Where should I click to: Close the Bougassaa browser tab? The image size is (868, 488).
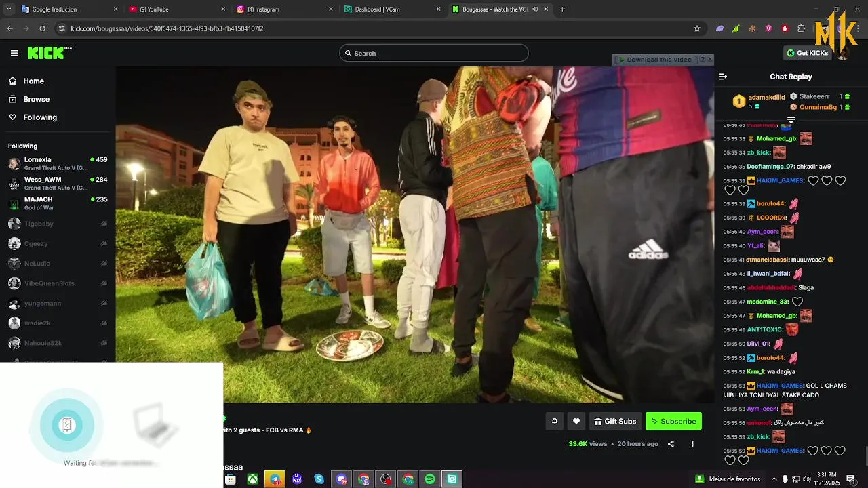547,9
